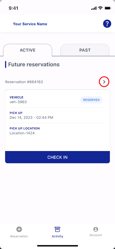Select the ACTIVE tab

click(x=27, y=50)
